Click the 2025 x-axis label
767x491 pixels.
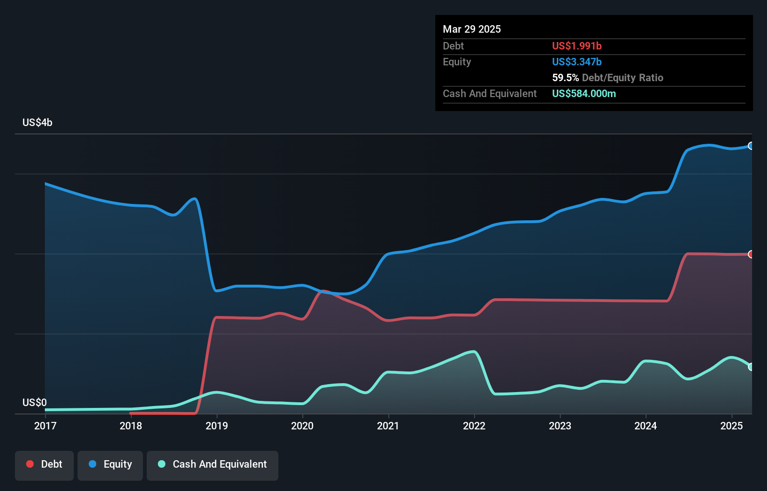[731, 426]
